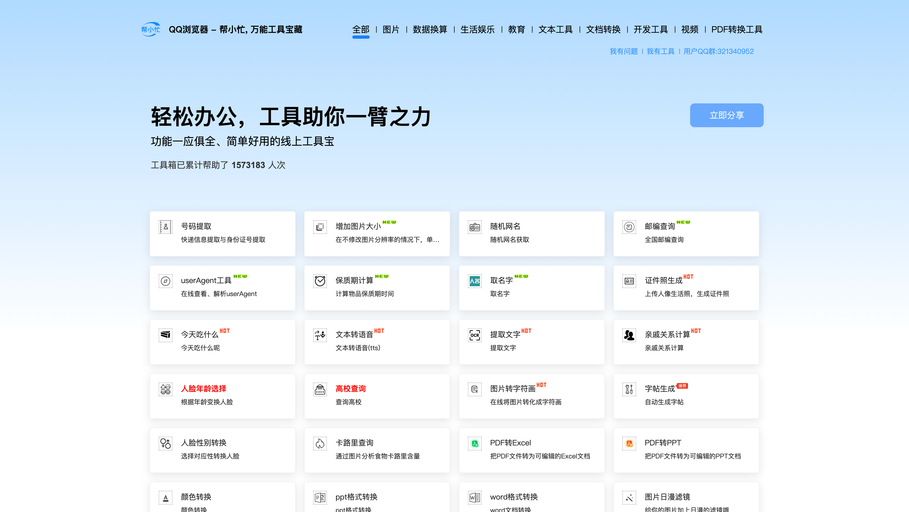This screenshot has height=512, width=909.
Task: Open the 高校查询 red title link
Action: 350,389
